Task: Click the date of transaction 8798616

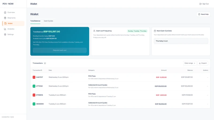Action: (x=57, y=95)
